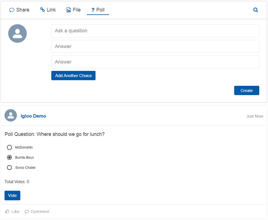The image size is (268, 220).
Task: Submit with the Vote button
Action: pos(13,195)
